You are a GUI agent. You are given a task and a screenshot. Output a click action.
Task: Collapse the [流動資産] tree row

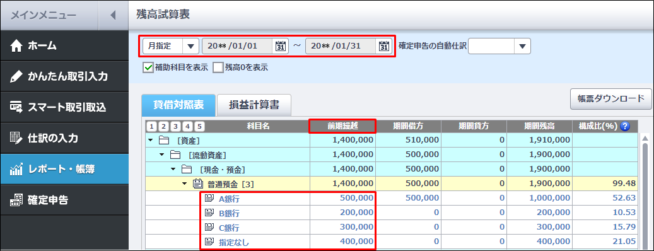tap(162, 155)
